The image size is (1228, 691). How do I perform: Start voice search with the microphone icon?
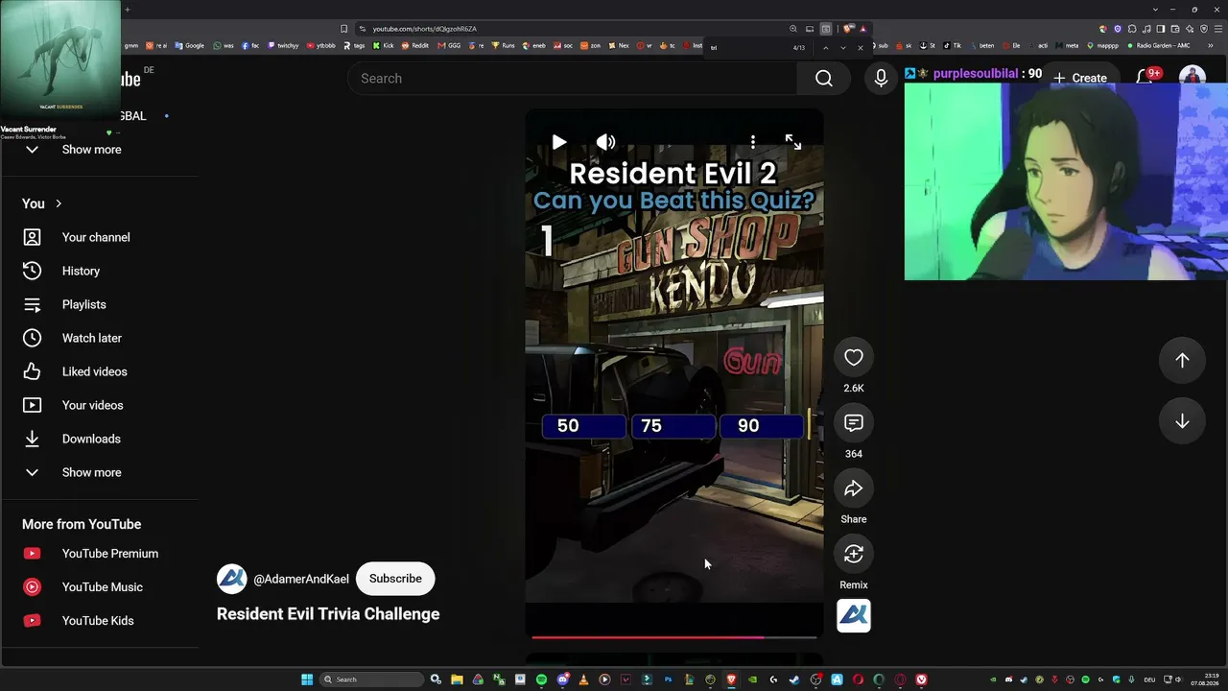(x=881, y=79)
